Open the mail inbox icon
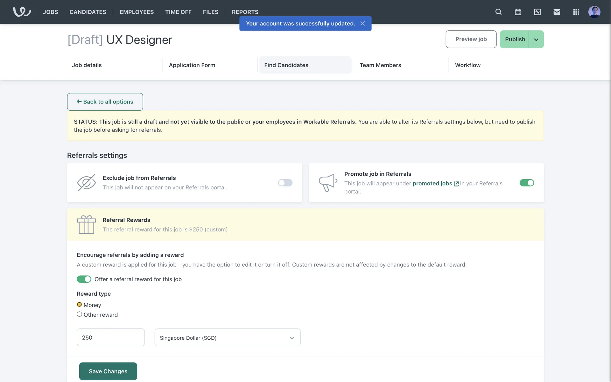 tap(557, 12)
